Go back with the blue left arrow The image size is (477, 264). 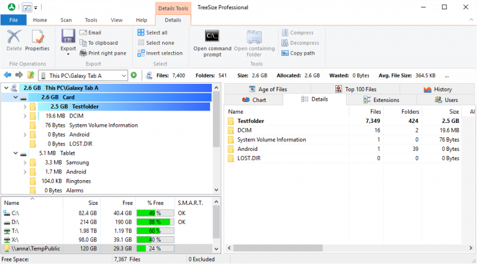(7, 75)
